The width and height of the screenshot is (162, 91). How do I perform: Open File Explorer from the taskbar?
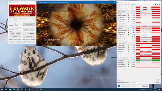(x=10, y=89)
